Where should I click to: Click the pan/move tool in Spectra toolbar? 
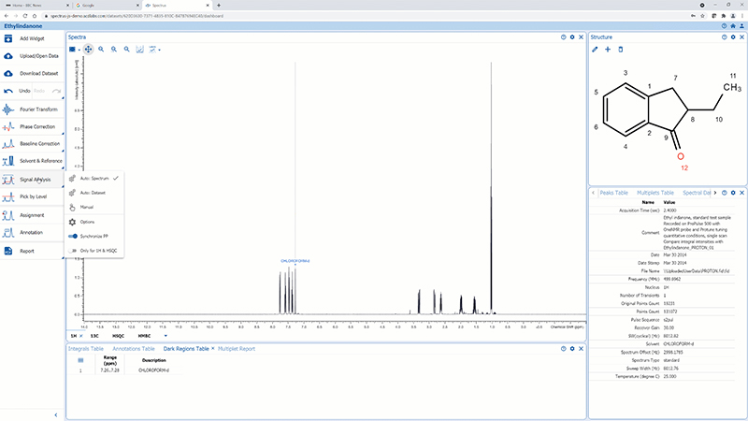[88, 49]
